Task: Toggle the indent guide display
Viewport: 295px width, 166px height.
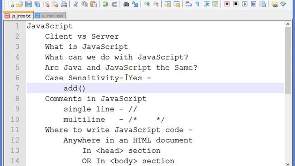Action: pyautogui.click(x=206, y=4)
